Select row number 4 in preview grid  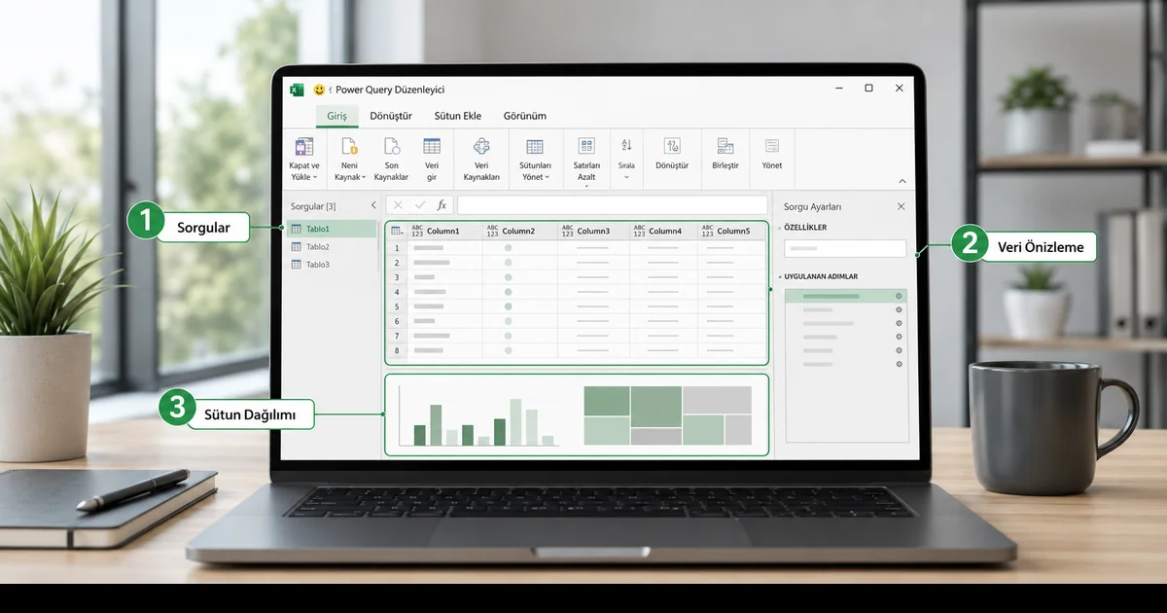397,292
